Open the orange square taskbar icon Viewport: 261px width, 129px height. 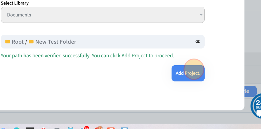click(111, 128)
